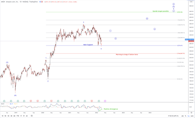
Task: Click the circled i wave label
Action: click(110, 31)
